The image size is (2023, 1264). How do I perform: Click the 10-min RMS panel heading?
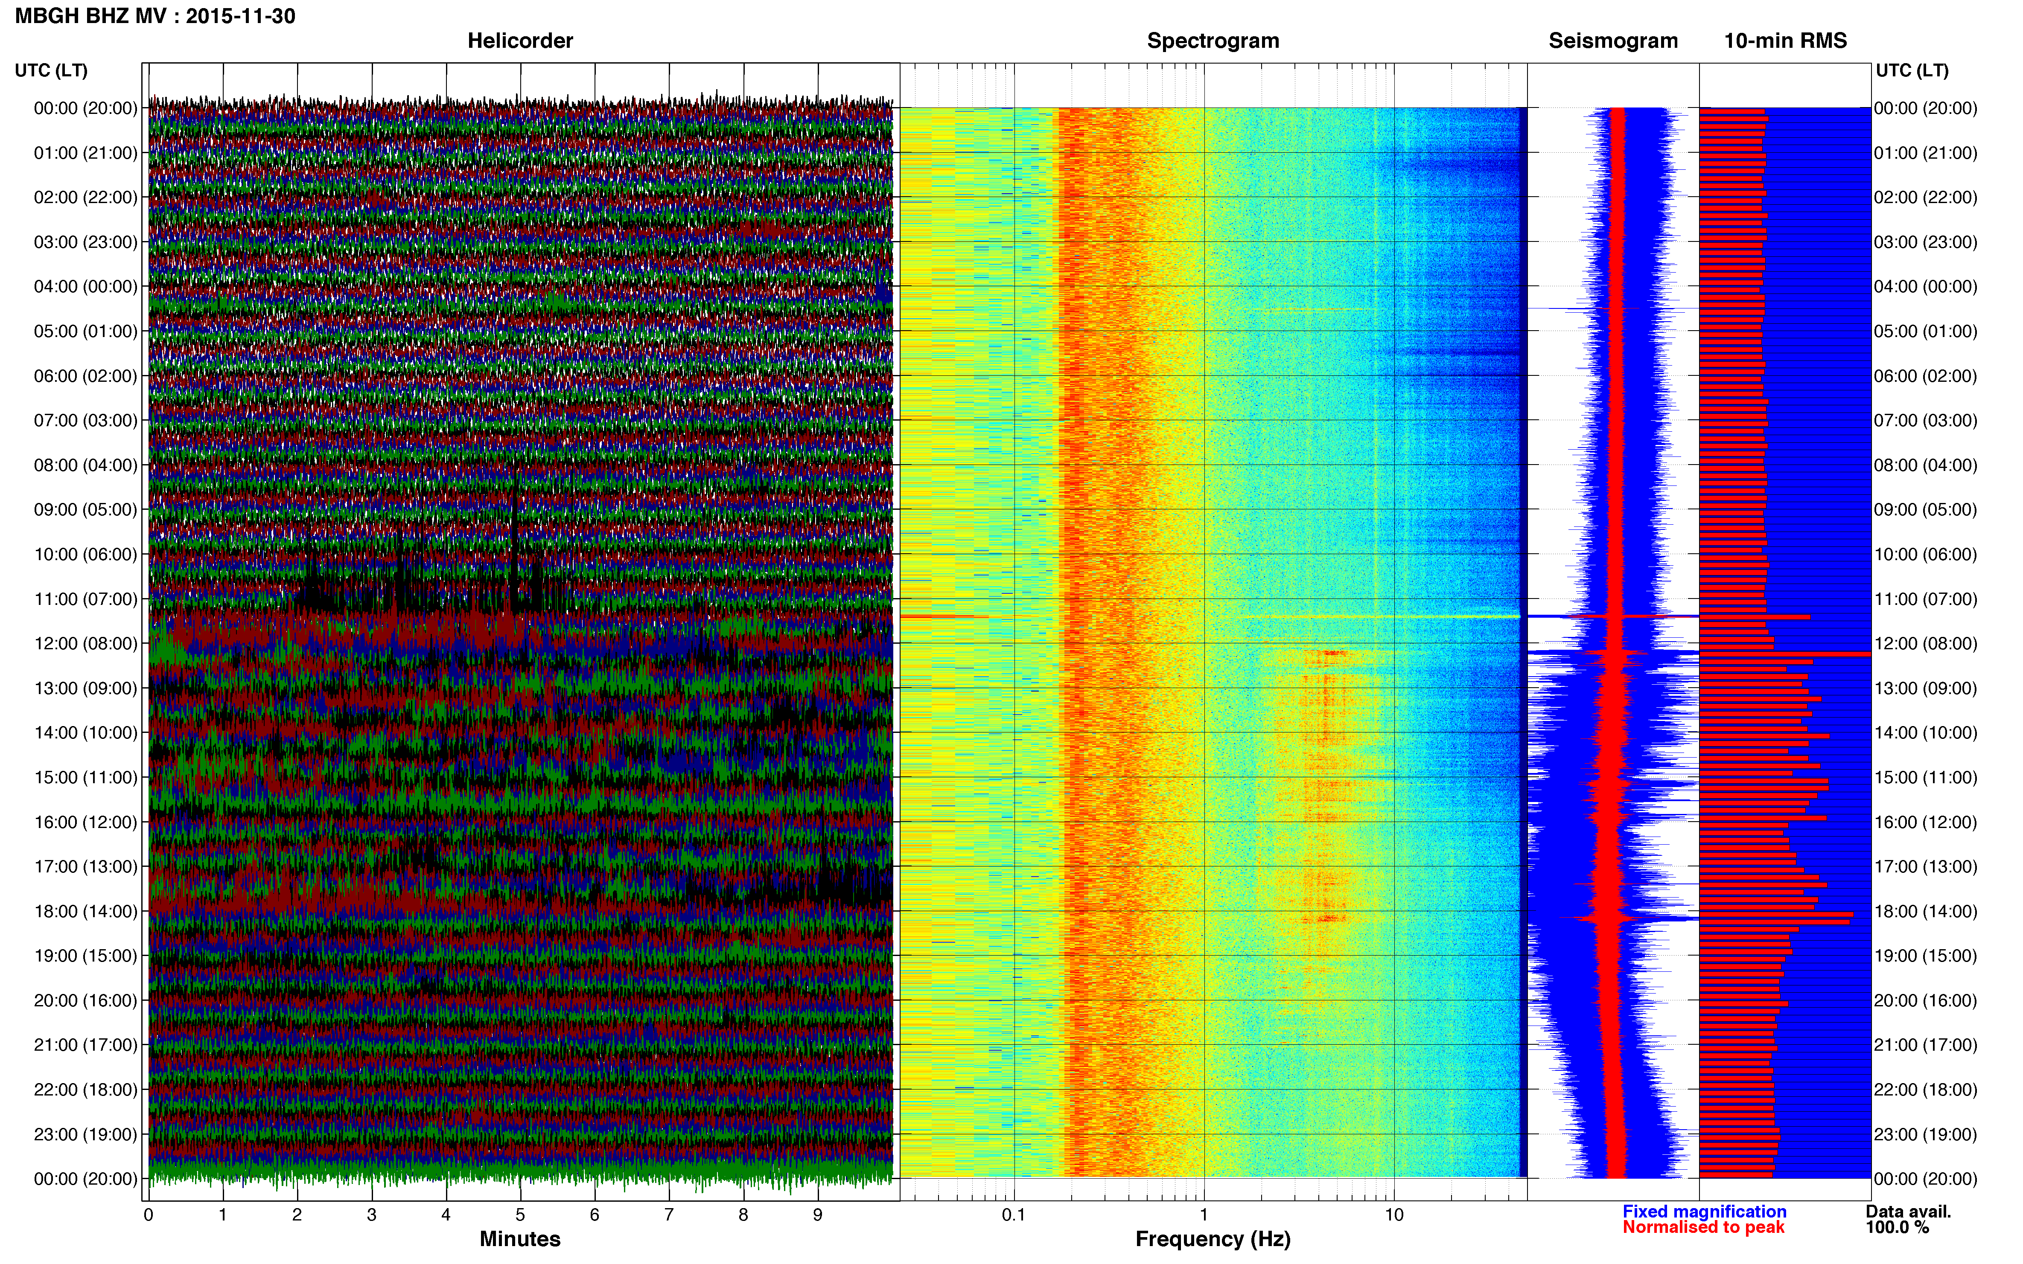point(1786,41)
